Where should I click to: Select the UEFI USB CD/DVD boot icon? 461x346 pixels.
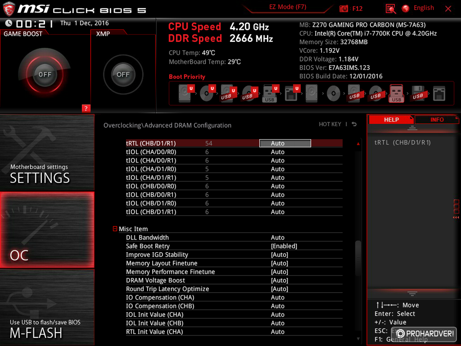tap(250, 93)
